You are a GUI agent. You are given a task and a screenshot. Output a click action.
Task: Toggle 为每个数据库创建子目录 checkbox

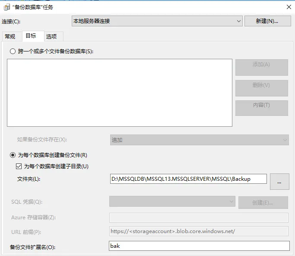(19, 166)
